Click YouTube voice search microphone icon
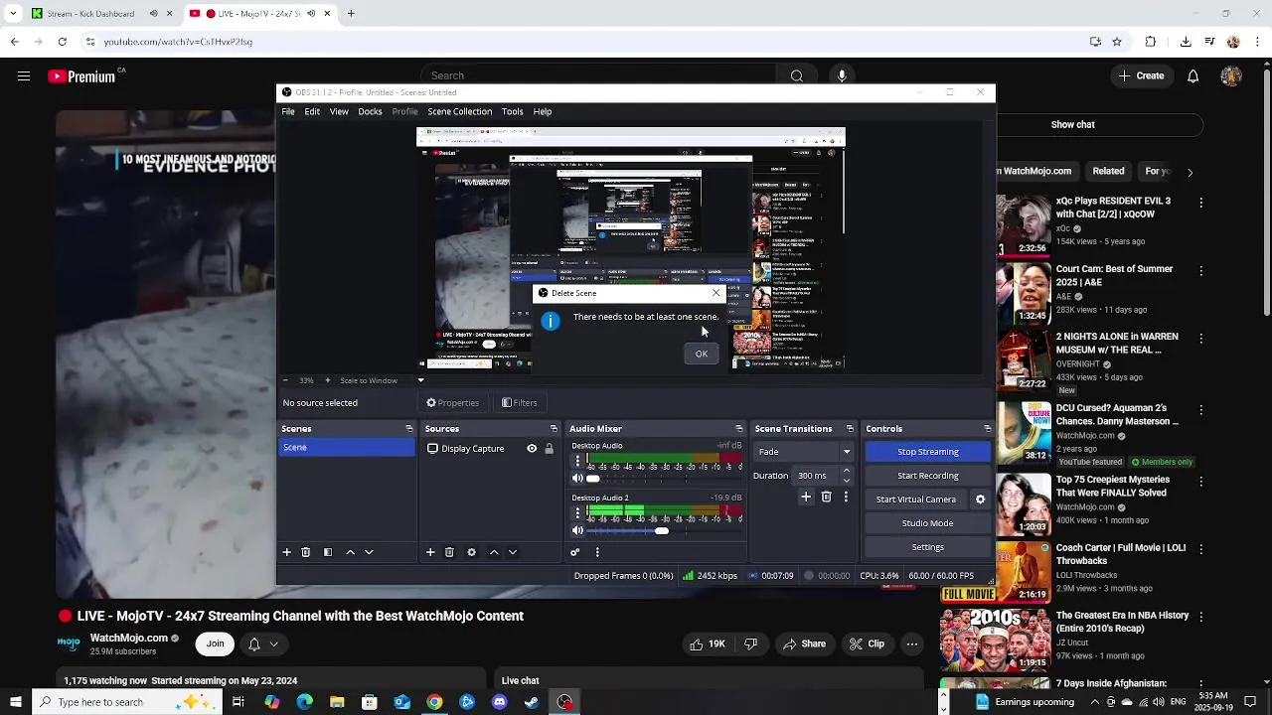Screen dimensions: 1272x715 coord(842,75)
